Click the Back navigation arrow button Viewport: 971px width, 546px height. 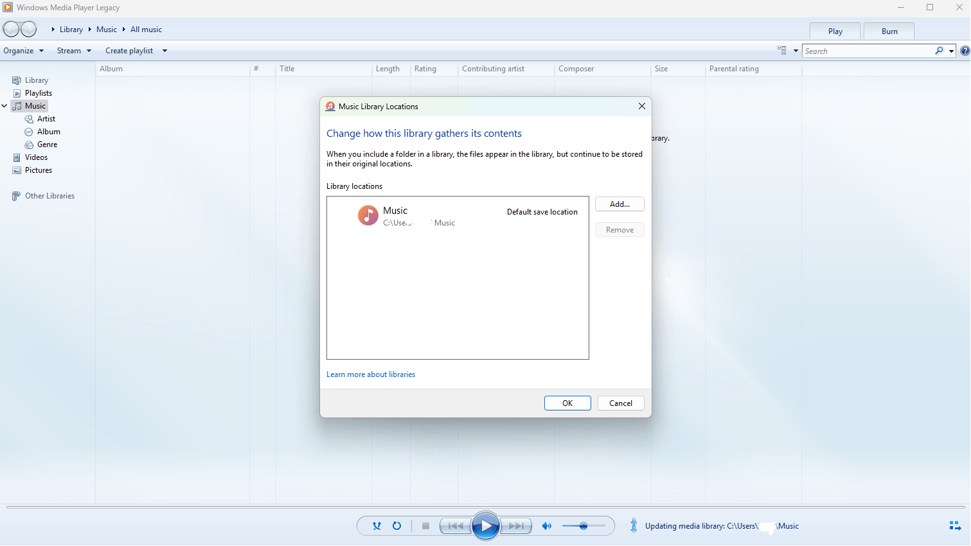pos(11,29)
